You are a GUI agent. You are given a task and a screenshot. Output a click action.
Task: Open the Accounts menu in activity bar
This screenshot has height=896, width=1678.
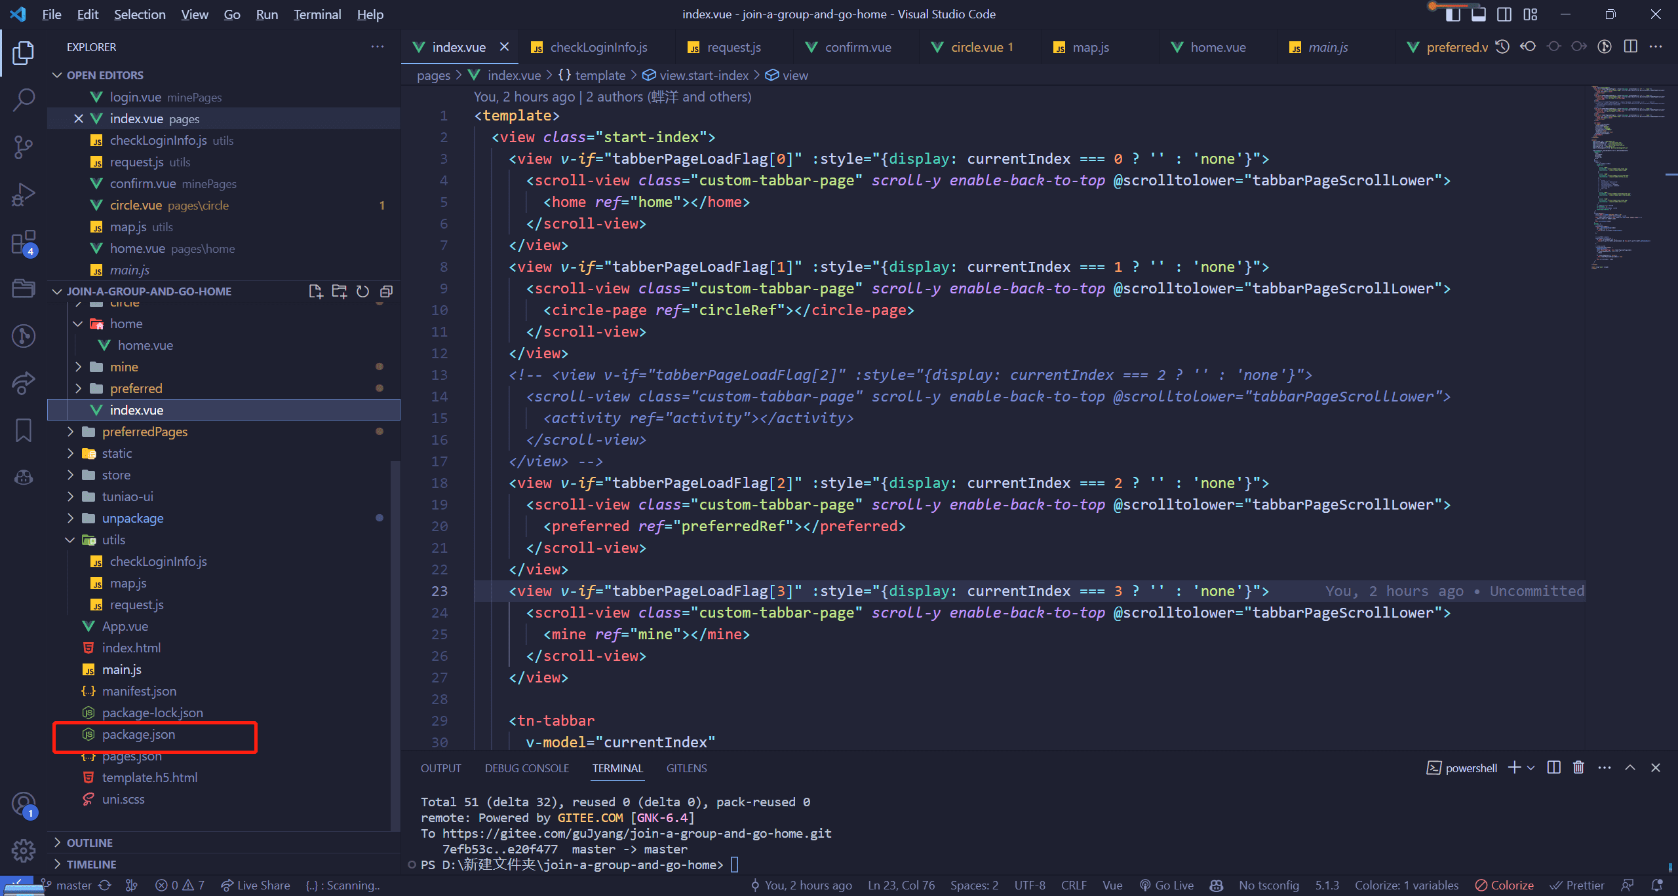click(24, 804)
